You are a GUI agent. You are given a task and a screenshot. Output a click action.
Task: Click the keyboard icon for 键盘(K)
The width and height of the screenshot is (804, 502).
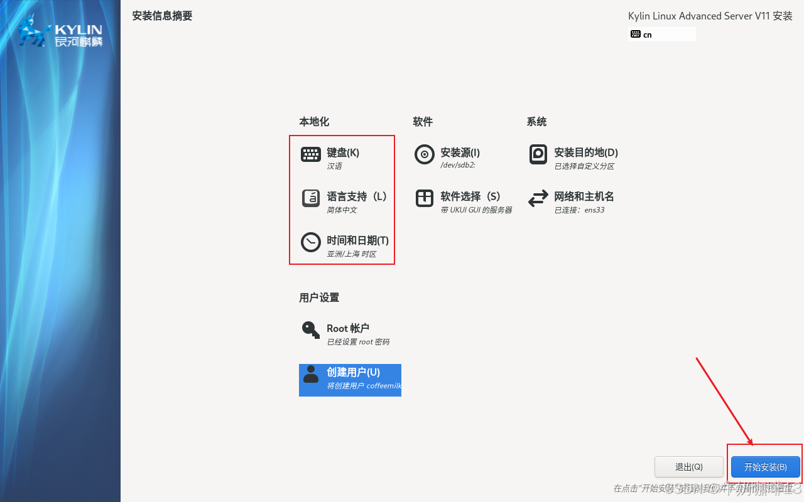tap(311, 154)
